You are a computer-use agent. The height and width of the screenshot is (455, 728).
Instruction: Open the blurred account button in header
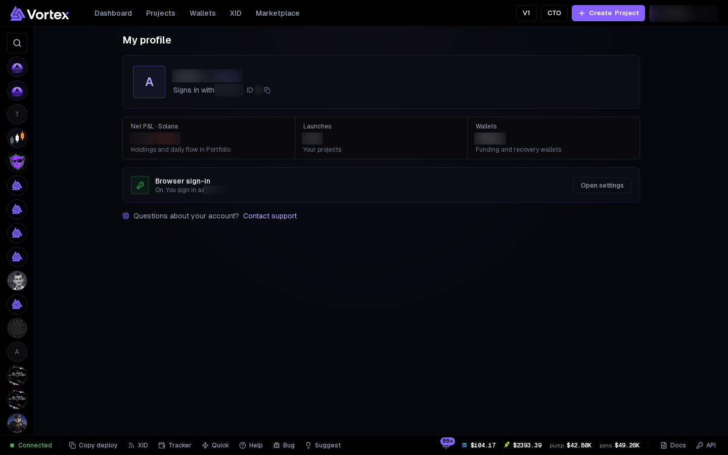click(684, 13)
